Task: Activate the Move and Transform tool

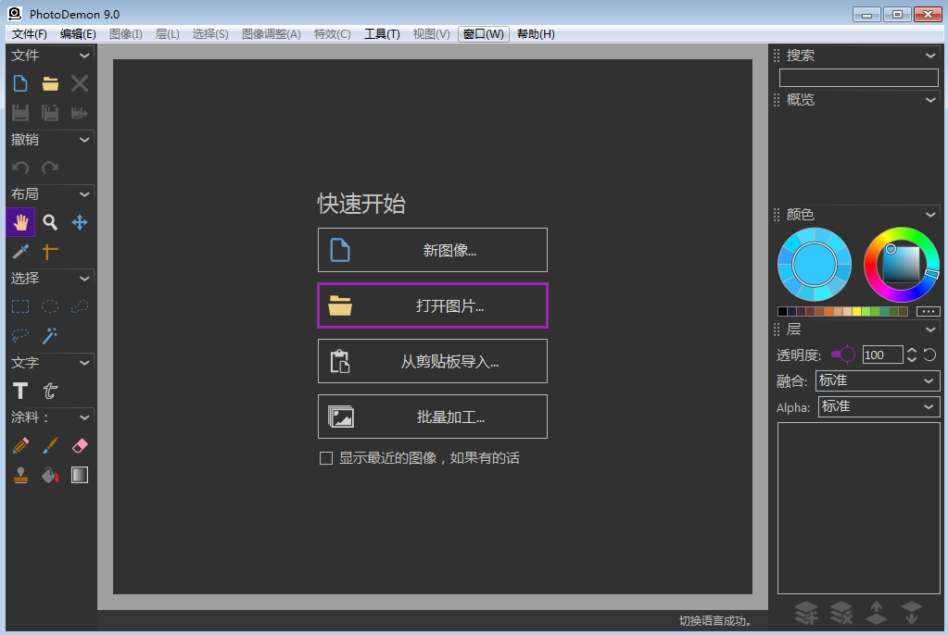Action: pyautogui.click(x=79, y=222)
